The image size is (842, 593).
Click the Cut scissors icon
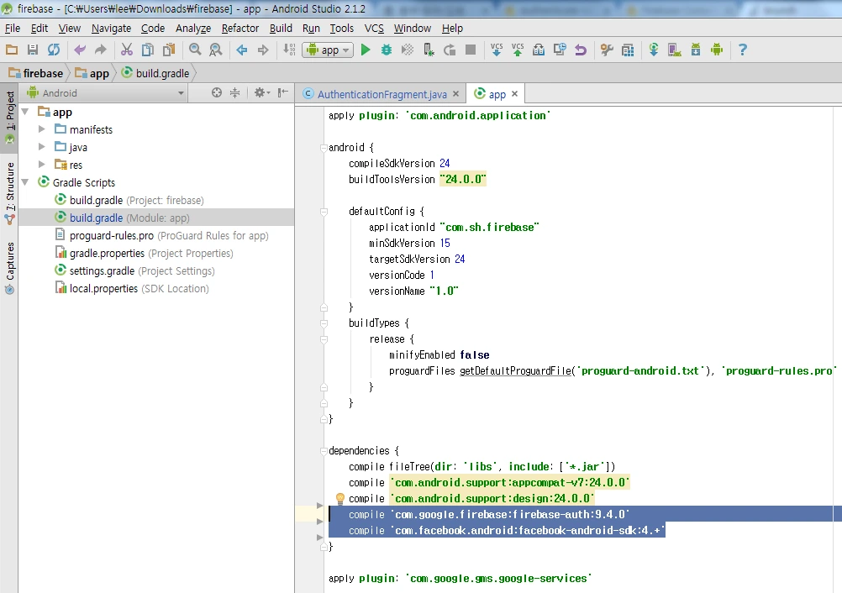tap(127, 50)
